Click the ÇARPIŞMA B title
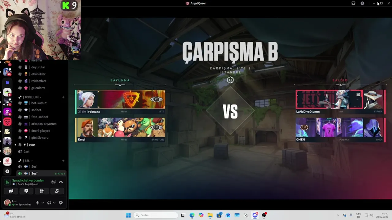This screenshot has height=220, width=392. click(230, 52)
